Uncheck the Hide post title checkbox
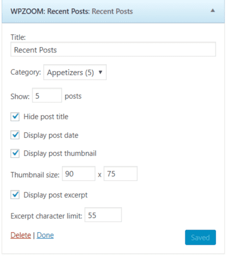This screenshot has height=259, width=227. coord(15,117)
